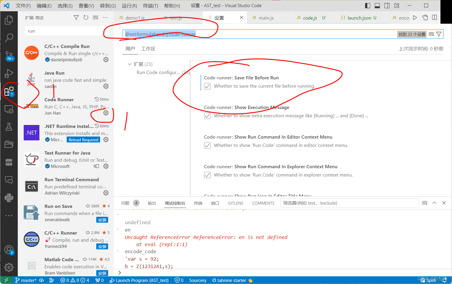Open Accounts menu in activity bar
The width and height of the screenshot is (452, 284).
click(x=9, y=250)
